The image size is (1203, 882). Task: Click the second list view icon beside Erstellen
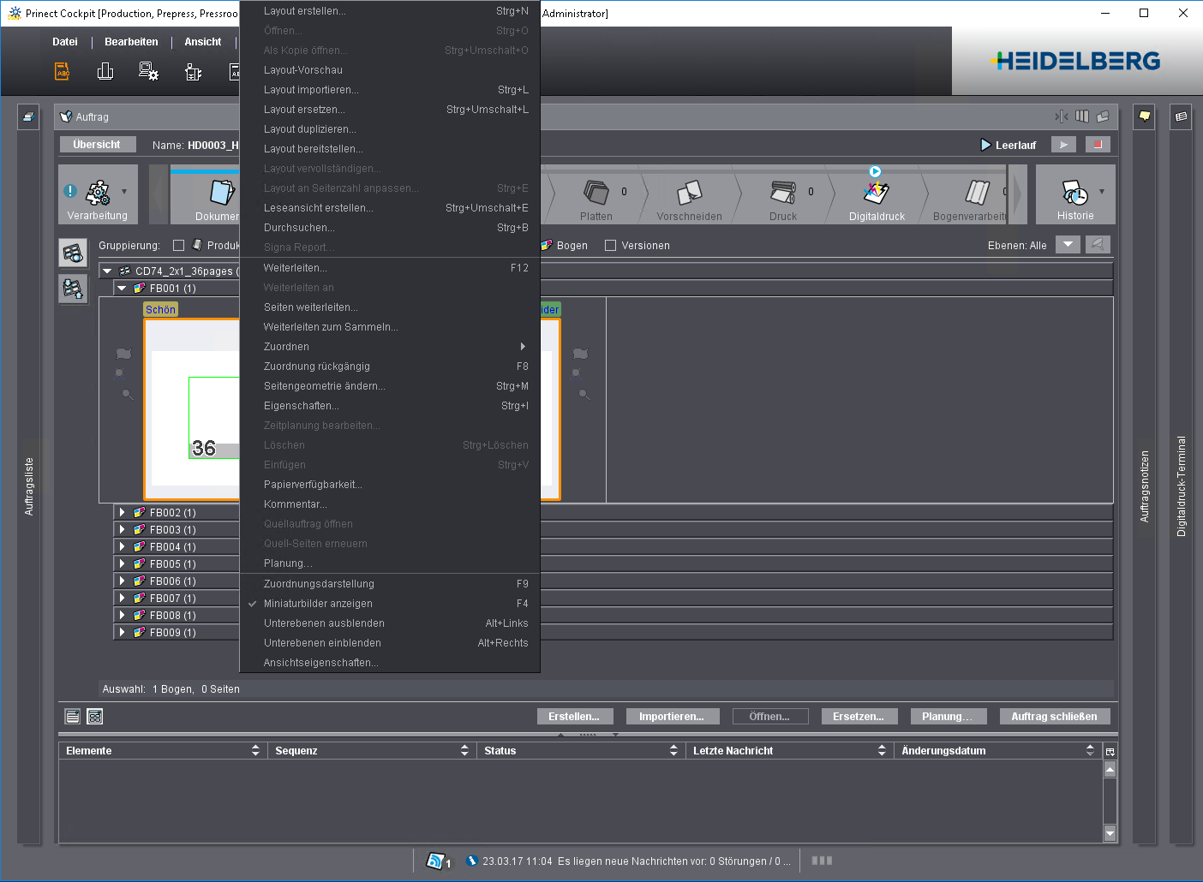(x=95, y=717)
